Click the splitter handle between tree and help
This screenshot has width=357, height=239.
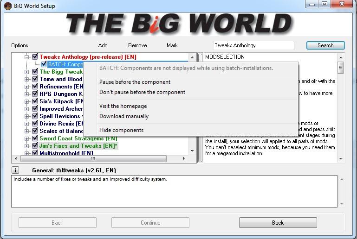pos(200,107)
